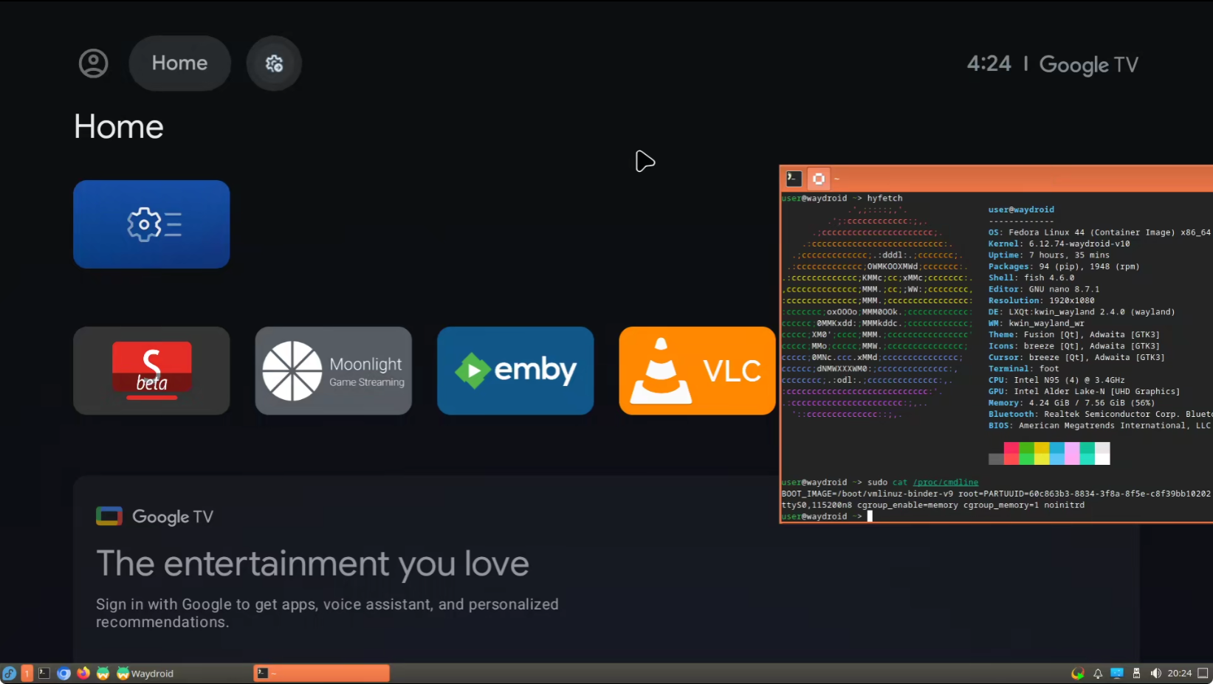Click the terminal command prompt cursor

[870, 517]
